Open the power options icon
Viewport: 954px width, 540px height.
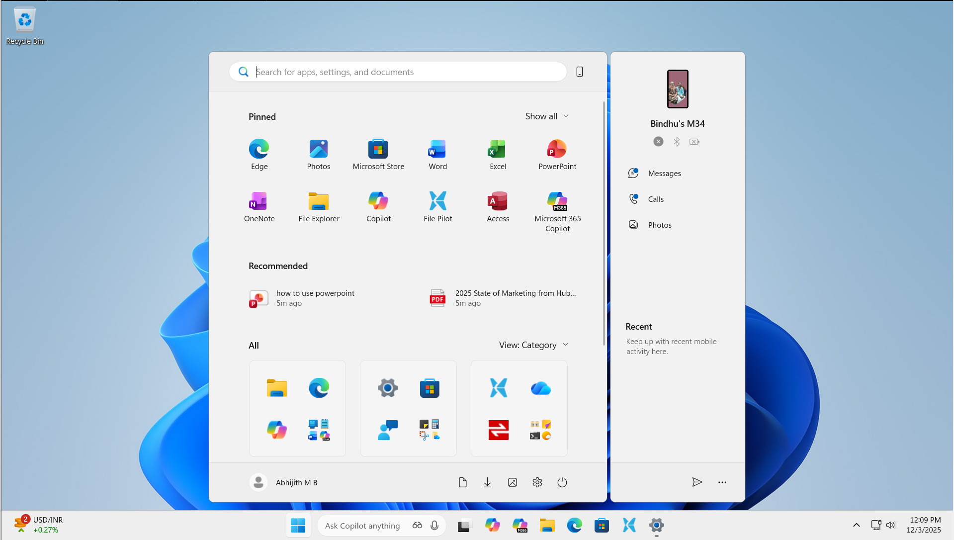point(562,482)
